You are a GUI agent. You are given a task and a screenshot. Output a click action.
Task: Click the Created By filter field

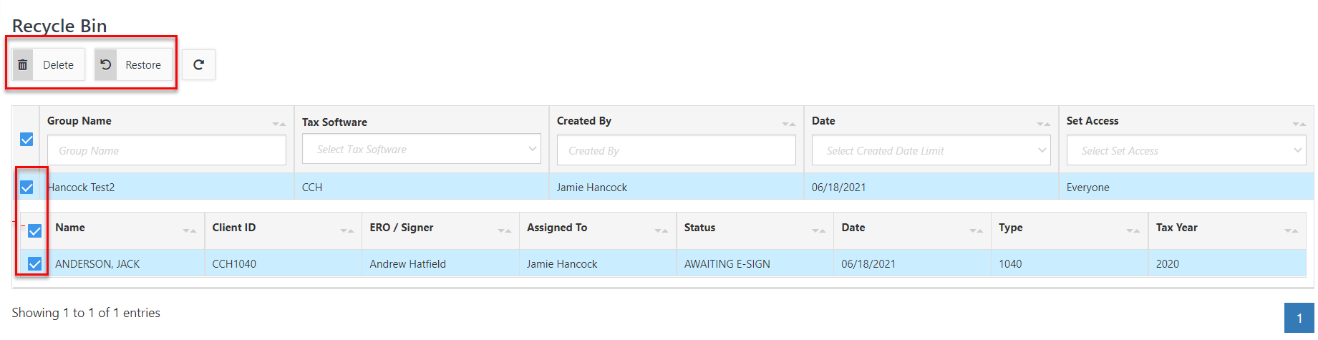[677, 150]
